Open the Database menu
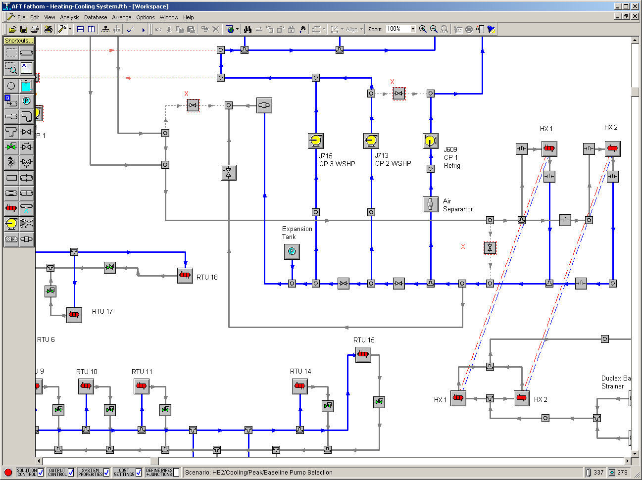642x480 pixels. pyautogui.click(x=95, y=17)
